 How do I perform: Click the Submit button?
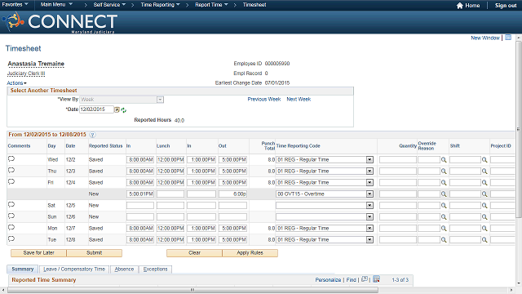(x=95, y=253)
